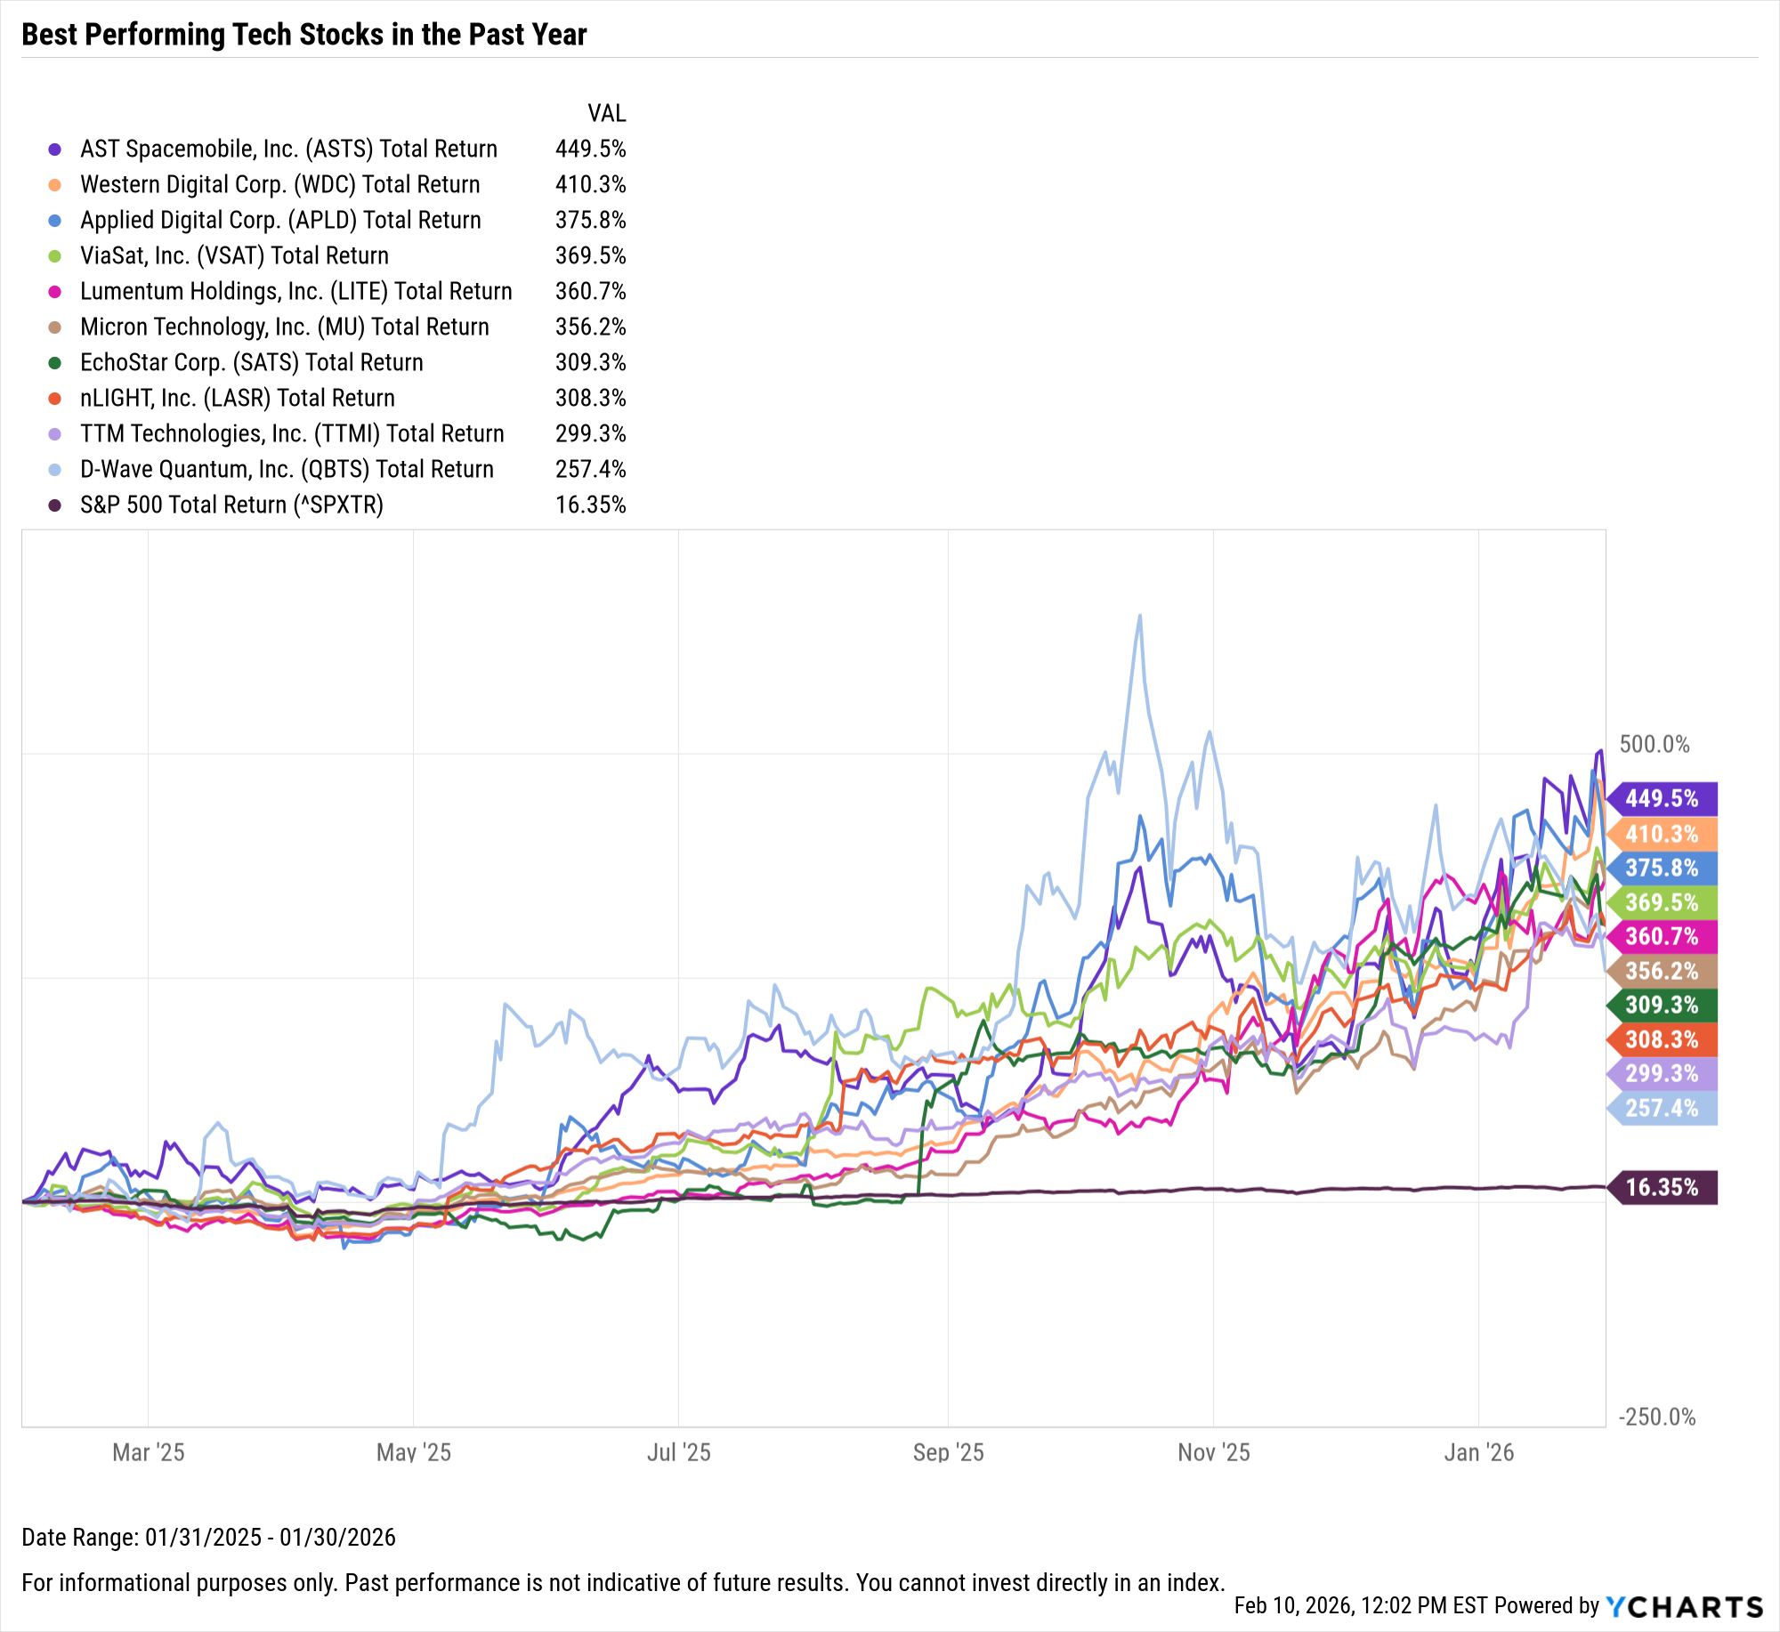Click the Sep '25 x-axis label
Viewport: 1780px width, 1632px height.
pyautogui.click(x=948, y=1453)
